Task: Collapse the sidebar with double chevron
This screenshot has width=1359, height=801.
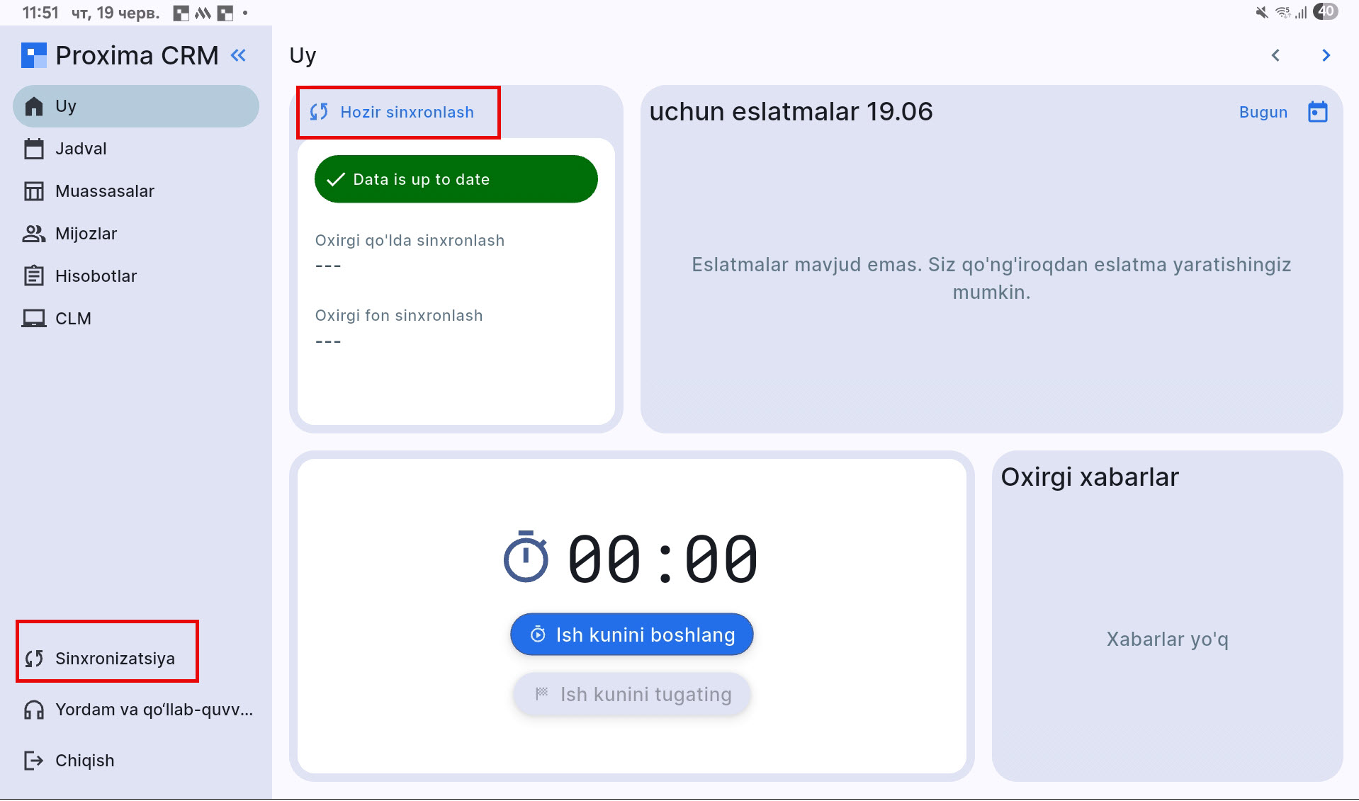Action: [238, 55]
